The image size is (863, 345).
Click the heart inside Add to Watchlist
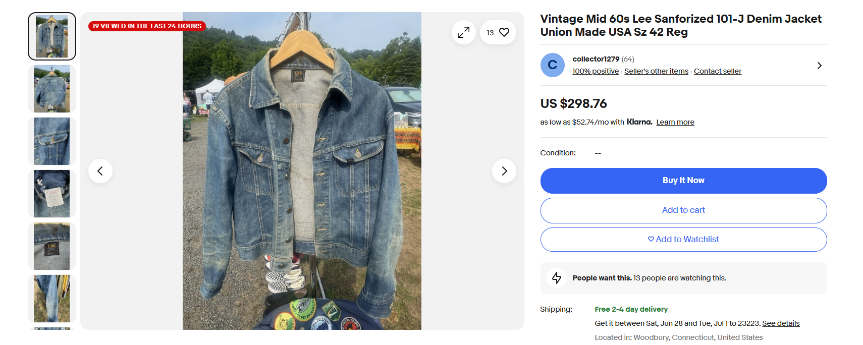tap(651, 239)
